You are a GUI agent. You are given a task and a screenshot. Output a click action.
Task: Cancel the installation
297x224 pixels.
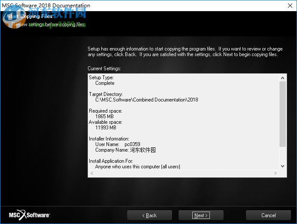(x=268, y=215)
